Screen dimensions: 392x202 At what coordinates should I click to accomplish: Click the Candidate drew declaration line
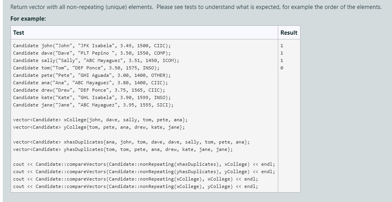(89, 90)
